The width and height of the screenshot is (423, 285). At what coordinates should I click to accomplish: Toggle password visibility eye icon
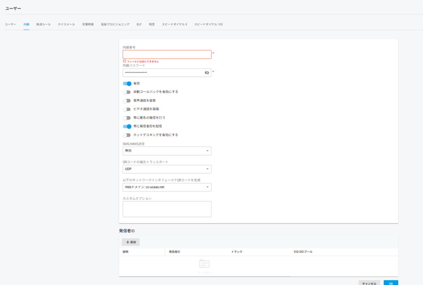(x=207, y=73)
